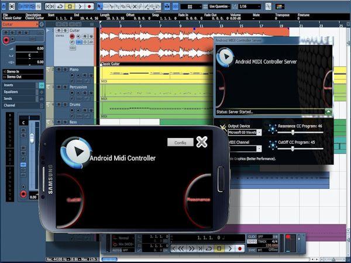Click the ruler at bar 15
The image size is (351, 263).
click(x=241, y=25)
